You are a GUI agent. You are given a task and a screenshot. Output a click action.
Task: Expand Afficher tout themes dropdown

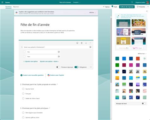[x=142, y=54]
